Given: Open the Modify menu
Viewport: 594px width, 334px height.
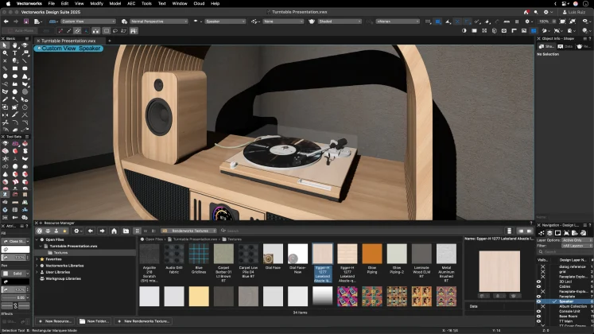Looking at the screenshot, I should (96, 3).
